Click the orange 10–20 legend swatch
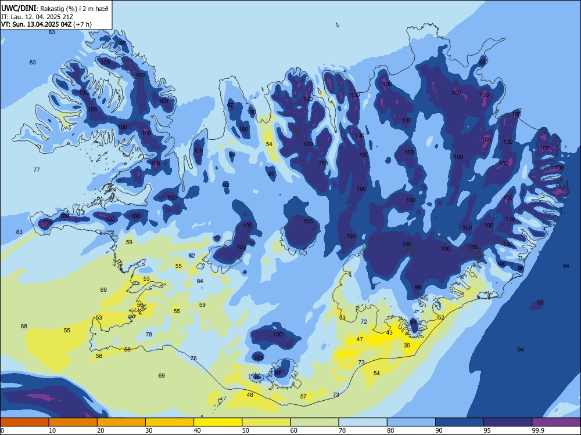Viewport: 581px width, 435px height. coord(73,422)
